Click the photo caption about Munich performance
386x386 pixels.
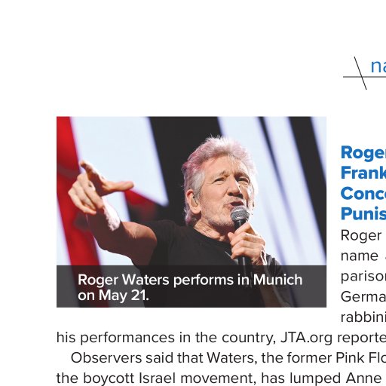190,287
